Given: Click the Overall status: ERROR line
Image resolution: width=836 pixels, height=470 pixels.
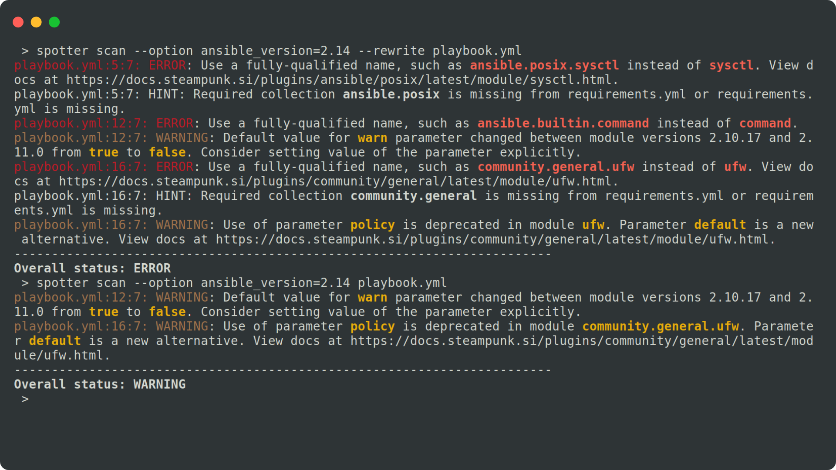Looking at the screenshot, I should point(92,269).
